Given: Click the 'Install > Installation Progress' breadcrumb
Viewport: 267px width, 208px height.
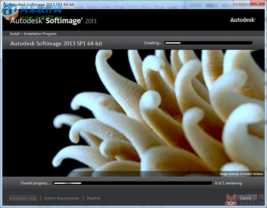Looking at the screenshot, I should (x=33, y=34).
